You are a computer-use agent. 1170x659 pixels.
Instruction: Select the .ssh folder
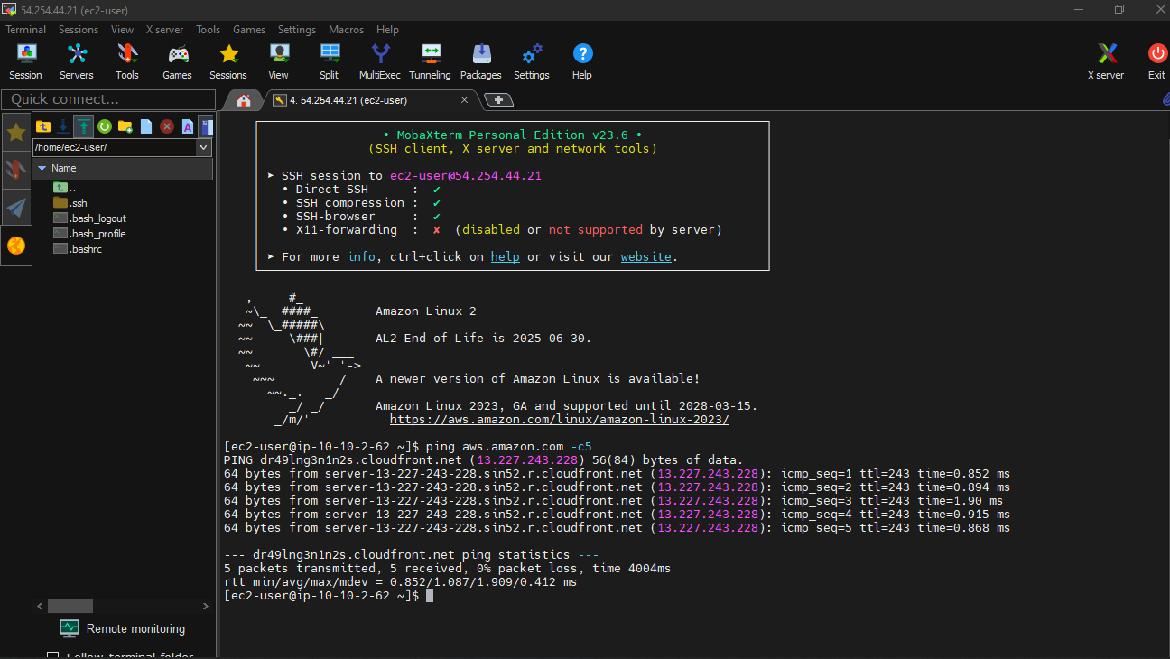tap(70, 203)
